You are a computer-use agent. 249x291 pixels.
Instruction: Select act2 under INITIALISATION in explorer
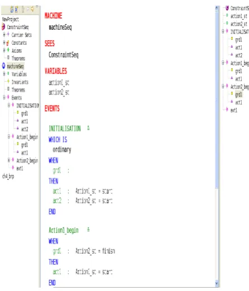pyautogui.click(x=25, y=129)
